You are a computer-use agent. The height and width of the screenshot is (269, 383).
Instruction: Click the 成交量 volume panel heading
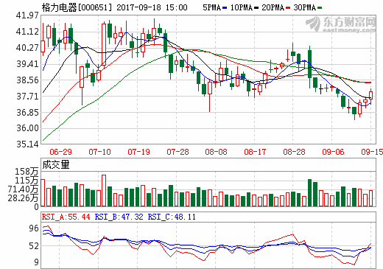56,164
